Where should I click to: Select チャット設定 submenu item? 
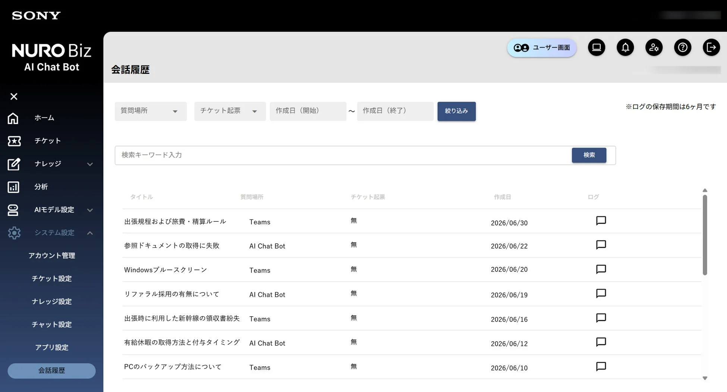52,325
